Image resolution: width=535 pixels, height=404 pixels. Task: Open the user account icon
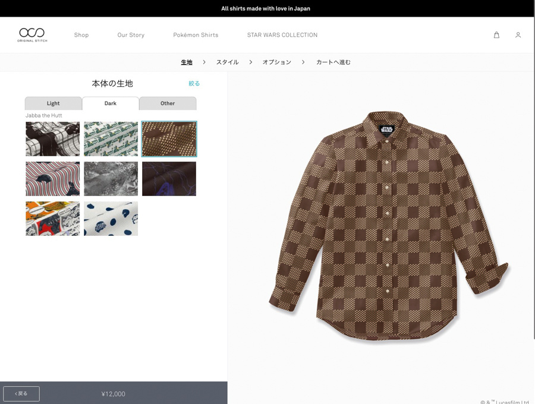point(518,35)
